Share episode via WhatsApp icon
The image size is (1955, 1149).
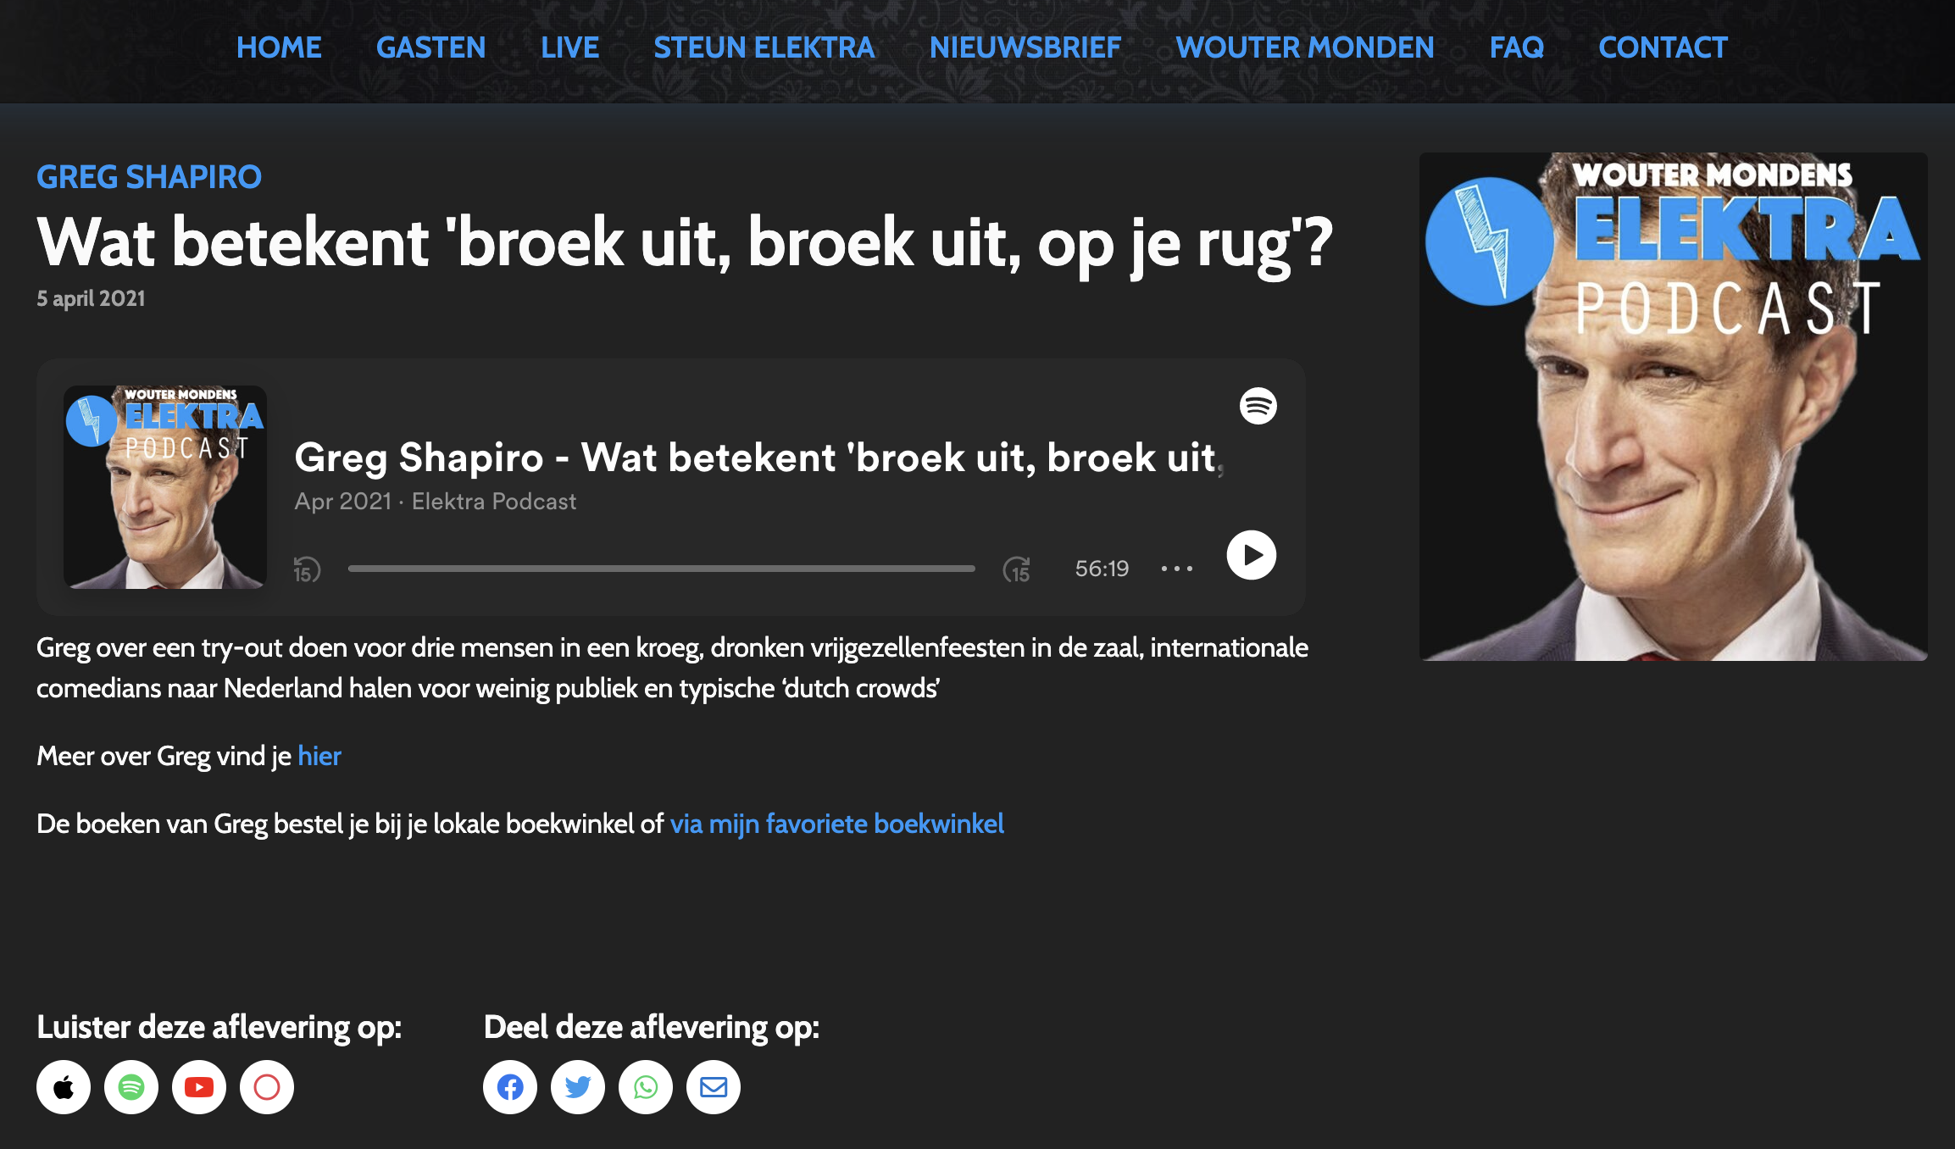646,1087
